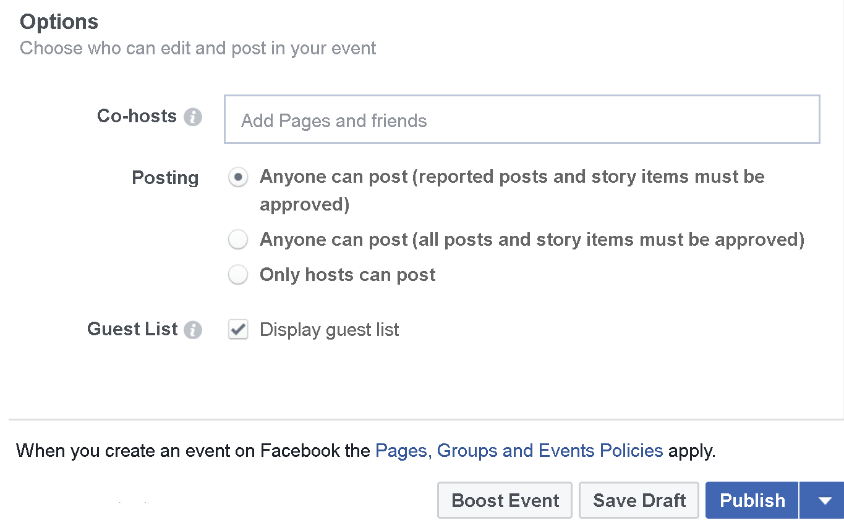844x523 pixels.
Task: Select the all posts must be approved radio button
Action: pos(238,240)
